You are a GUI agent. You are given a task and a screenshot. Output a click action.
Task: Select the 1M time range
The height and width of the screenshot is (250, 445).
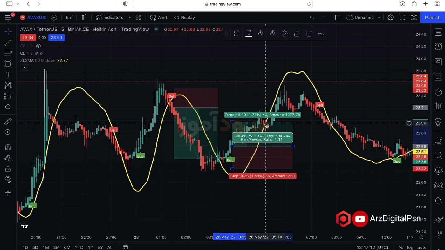click(46, 247)
